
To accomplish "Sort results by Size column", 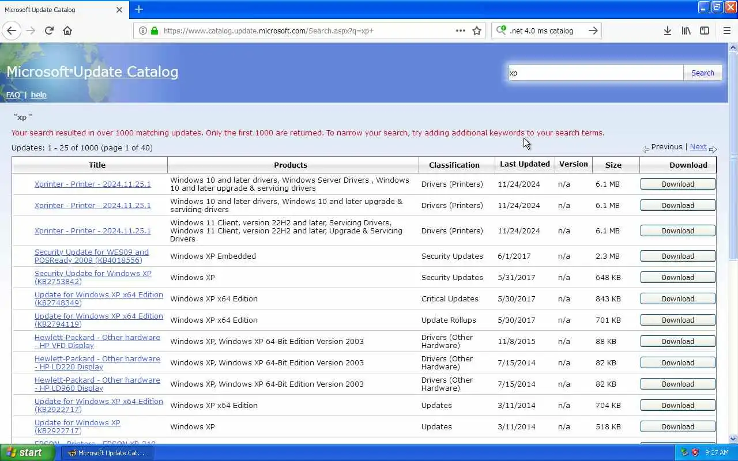I will click(613, 165).
